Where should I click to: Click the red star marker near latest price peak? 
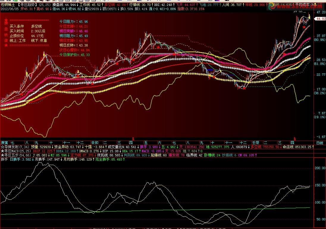(304, 27)
